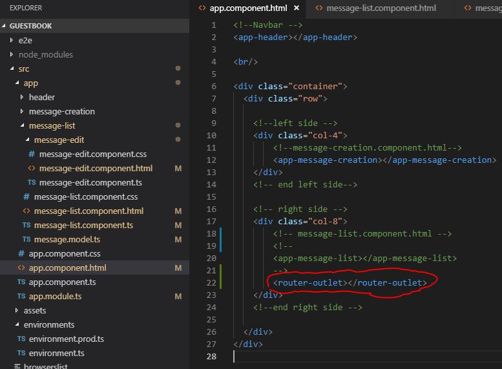Open app.component.ts in the explorer
The width and height of the screenshot is (502, 369).
click(62, 282)
